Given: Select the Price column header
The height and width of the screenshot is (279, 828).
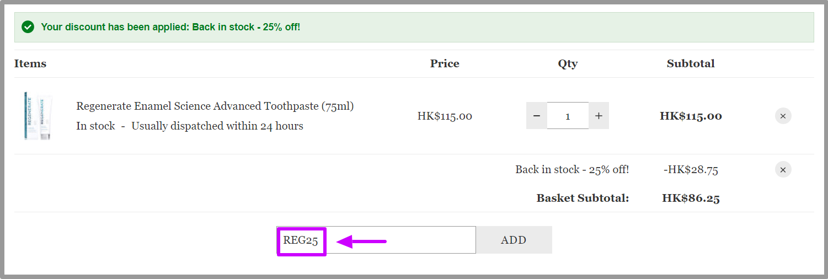Looking at the screenshot, I should click(x=445, y=63).
